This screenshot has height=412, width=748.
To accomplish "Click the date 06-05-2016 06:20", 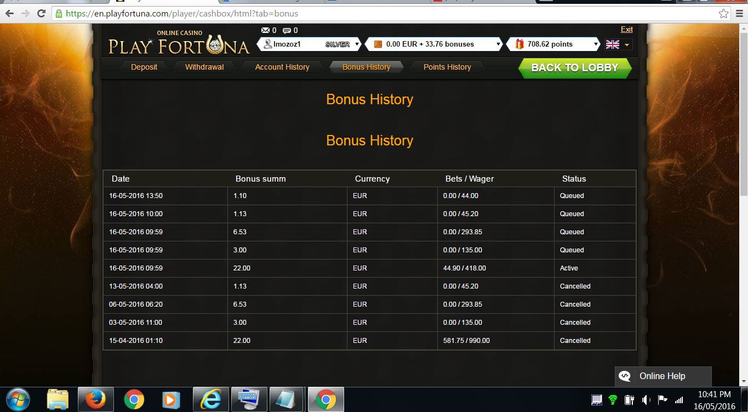I will point(136,304).
